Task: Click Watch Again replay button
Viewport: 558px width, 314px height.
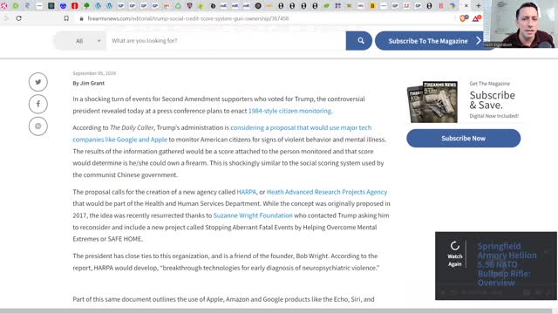Action: pos(455,254)
